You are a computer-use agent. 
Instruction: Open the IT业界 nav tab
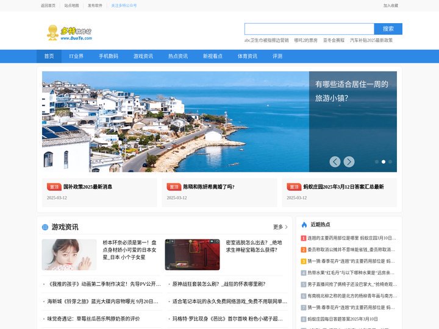click(x=76, y=56)
